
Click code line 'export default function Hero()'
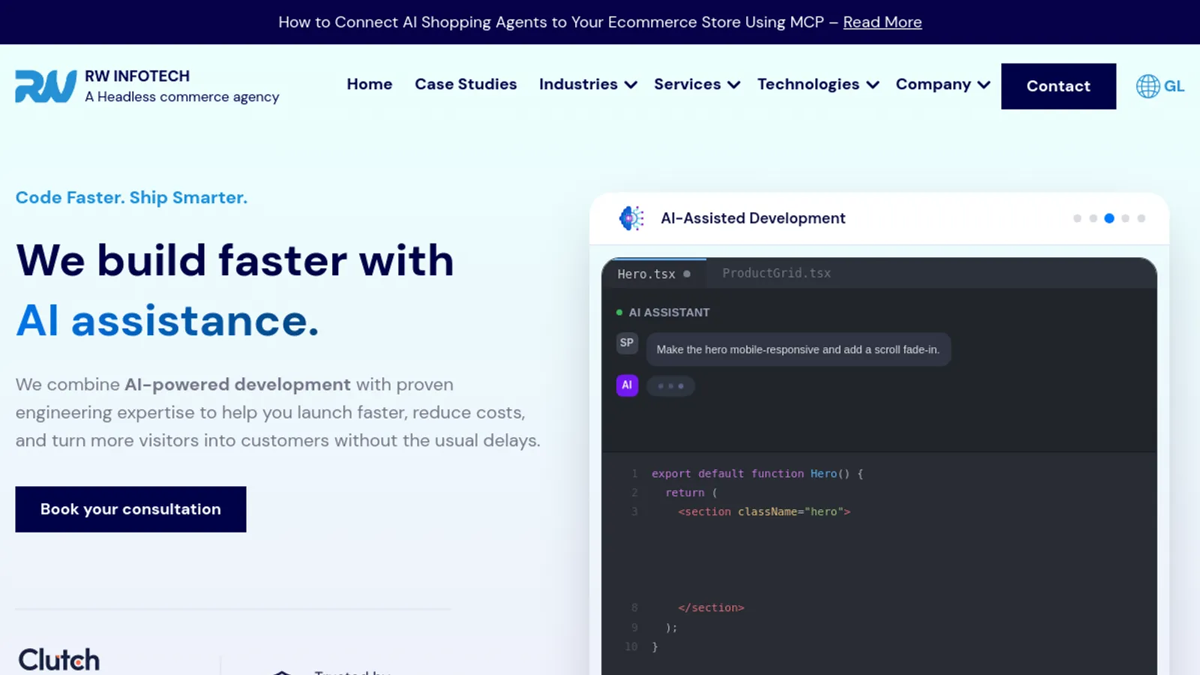[x=757, y=474]
